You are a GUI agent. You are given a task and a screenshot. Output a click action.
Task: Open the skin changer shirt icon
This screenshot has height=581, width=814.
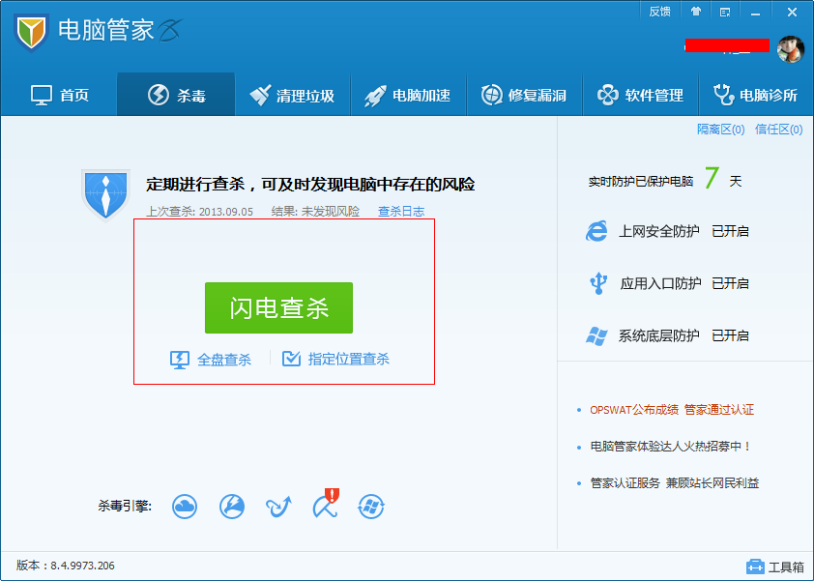[695, 12]
